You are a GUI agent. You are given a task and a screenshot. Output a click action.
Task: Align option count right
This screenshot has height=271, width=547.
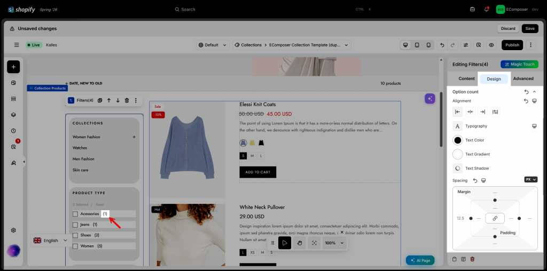coord(482,112)
